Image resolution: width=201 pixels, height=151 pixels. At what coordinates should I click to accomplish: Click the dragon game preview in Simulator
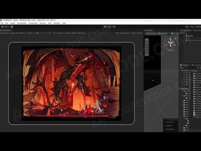tap(71, 83)
